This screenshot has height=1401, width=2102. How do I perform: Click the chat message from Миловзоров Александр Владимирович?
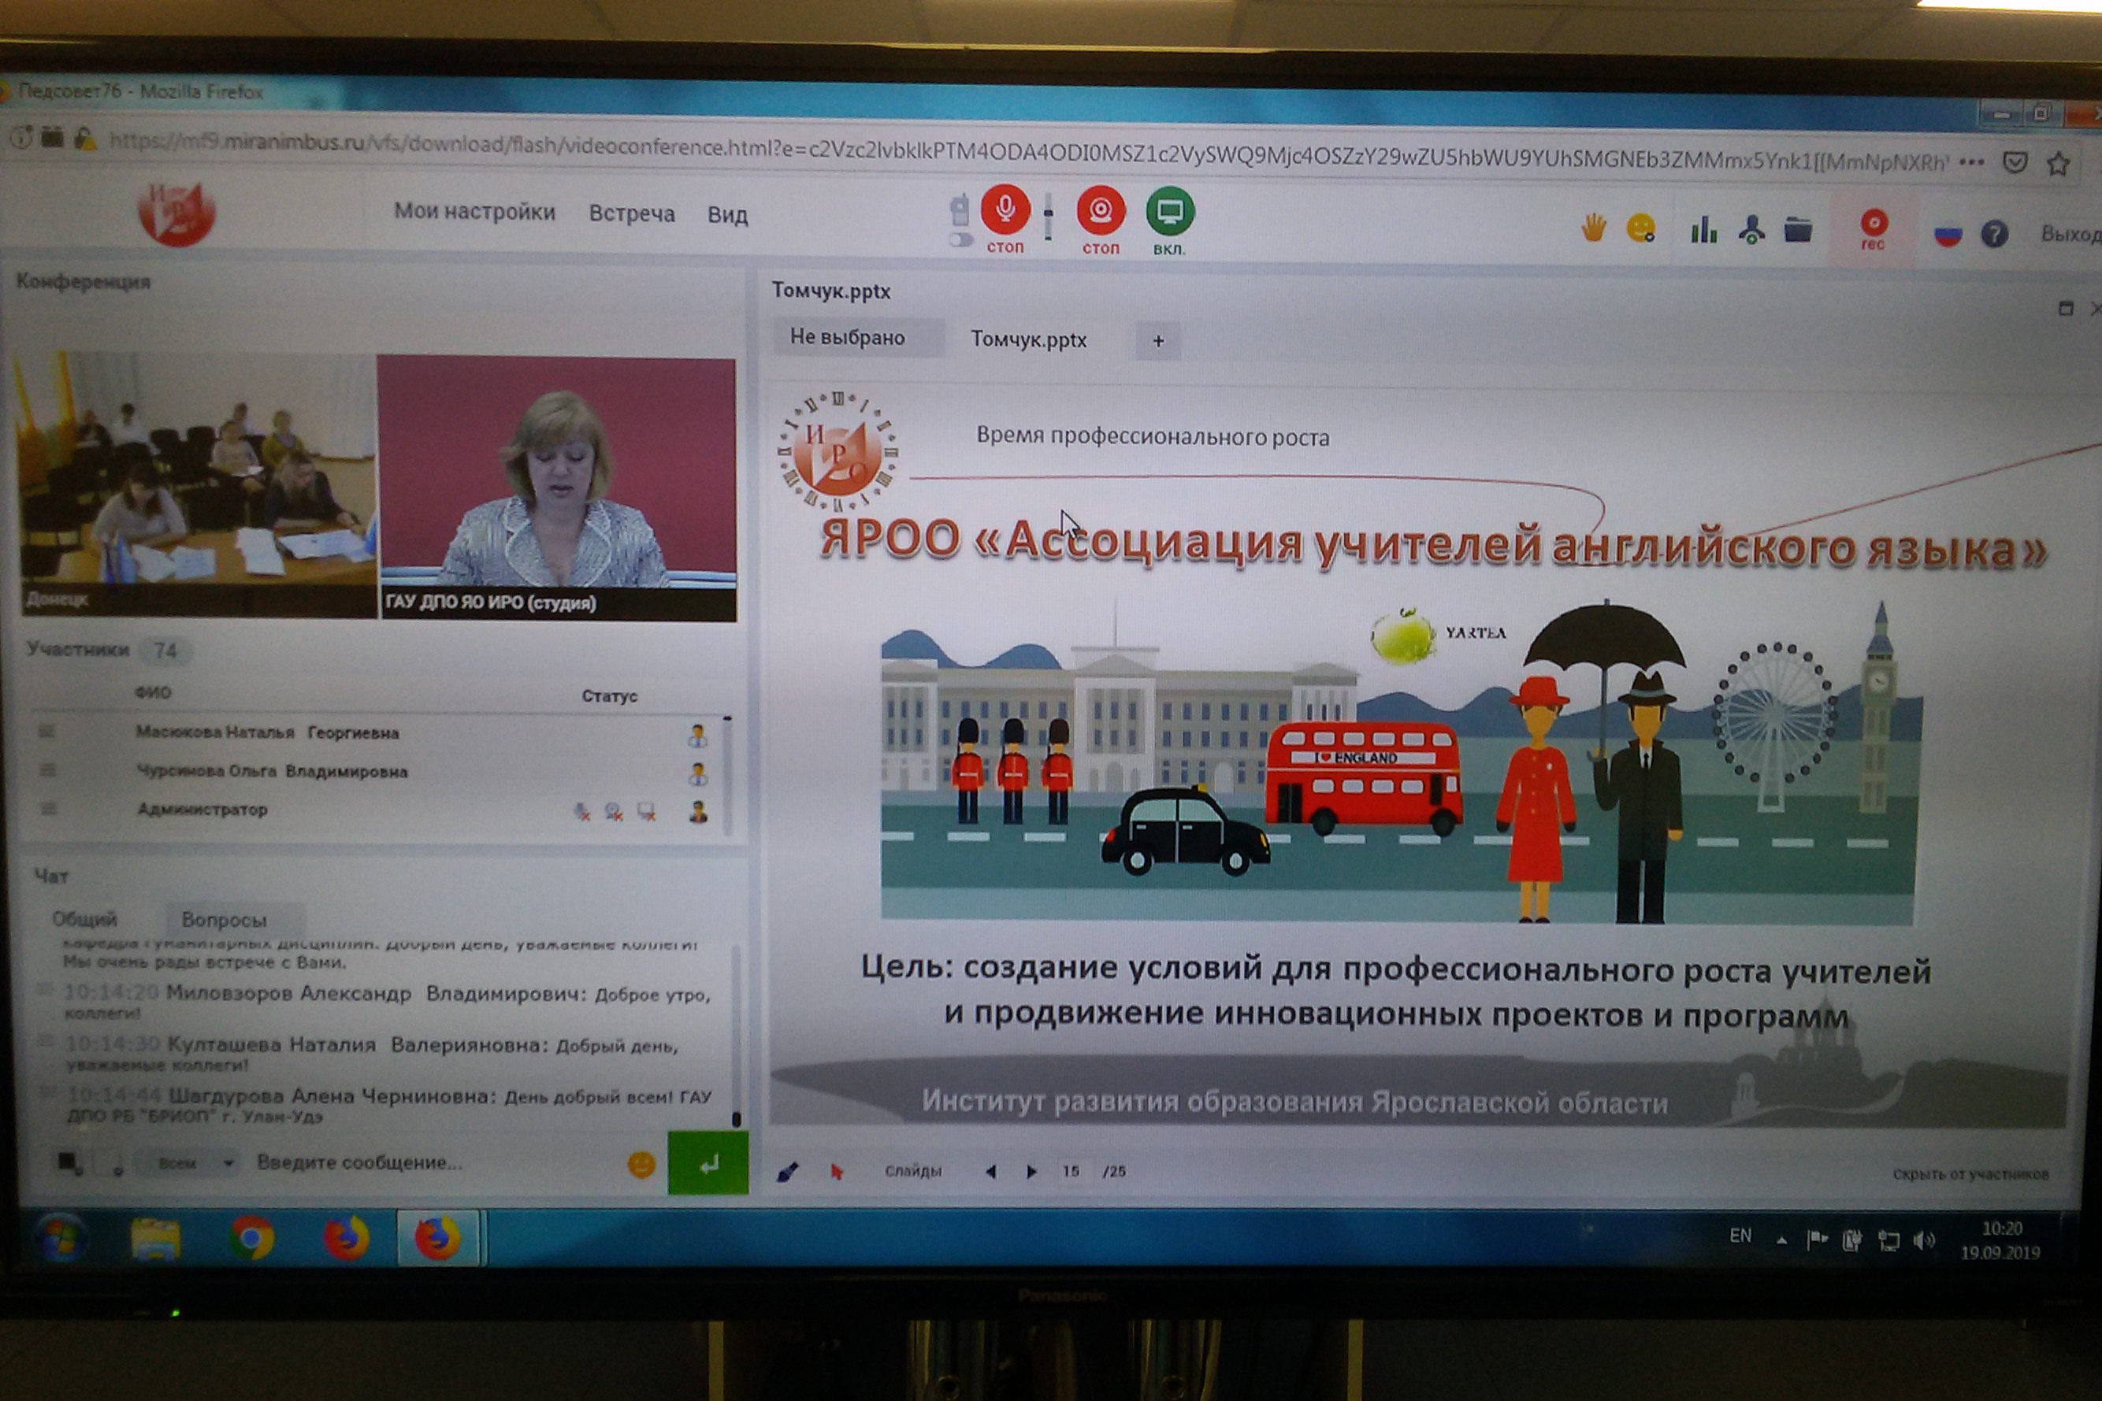pos(388,1003)
